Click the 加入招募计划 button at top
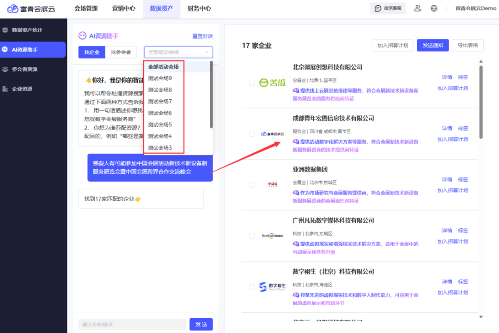This screenshot has height=333, width=499. (393, 46)
